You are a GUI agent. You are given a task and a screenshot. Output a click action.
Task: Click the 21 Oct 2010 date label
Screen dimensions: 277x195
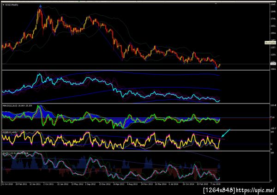click(7, 184)
